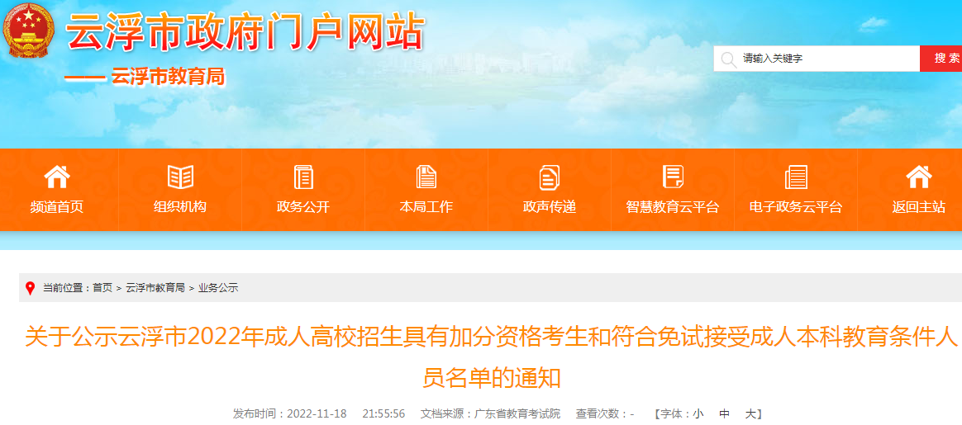The image size is (962, 425).
Task: Open 首页 in the breadcrumb
Action: [x=102, y=288]
